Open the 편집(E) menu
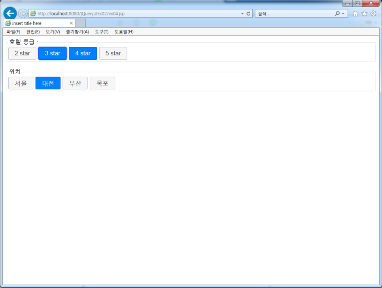 tap(33, 32)
